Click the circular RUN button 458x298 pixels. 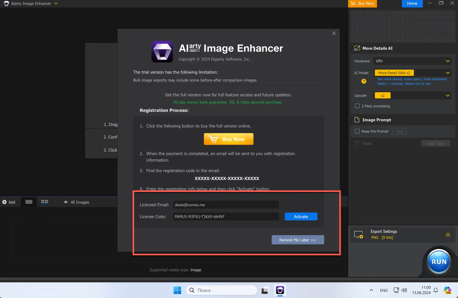(x=439, y=261)
